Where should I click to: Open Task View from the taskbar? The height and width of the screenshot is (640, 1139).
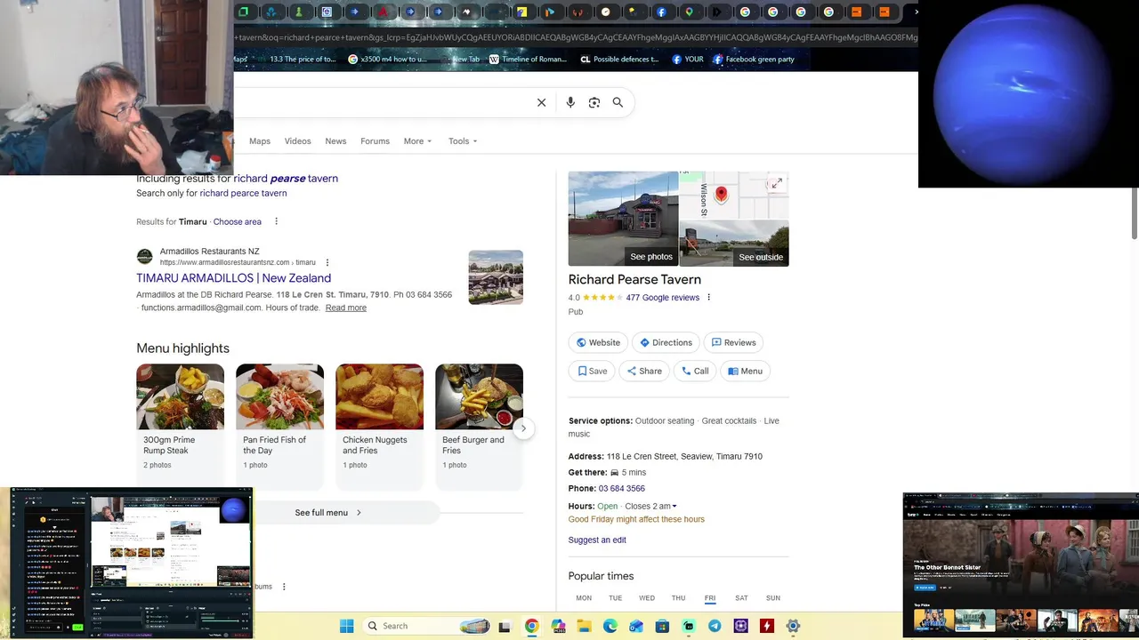click(x=505, y=626)
